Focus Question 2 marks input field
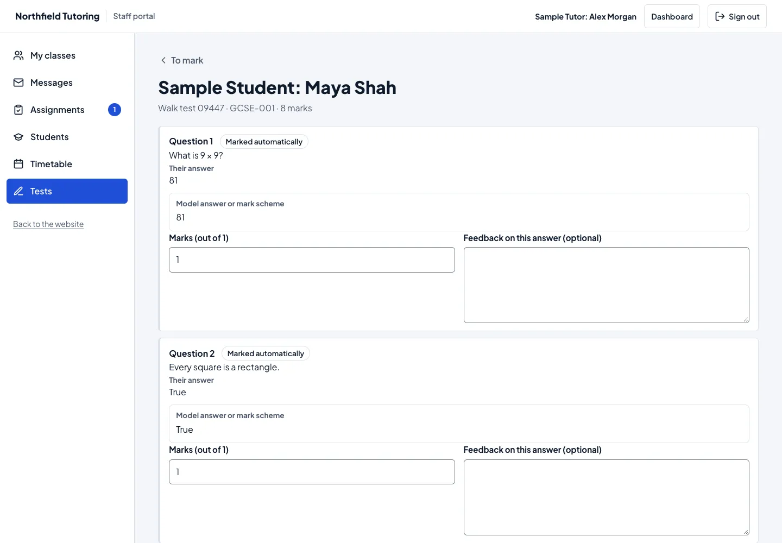 tap(312, 472)
